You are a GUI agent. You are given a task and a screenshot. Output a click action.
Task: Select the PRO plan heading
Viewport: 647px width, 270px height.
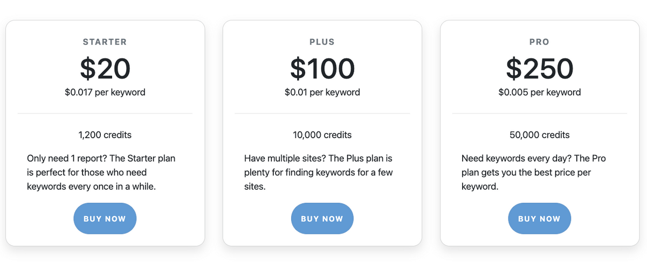click(x=539, y=42)
